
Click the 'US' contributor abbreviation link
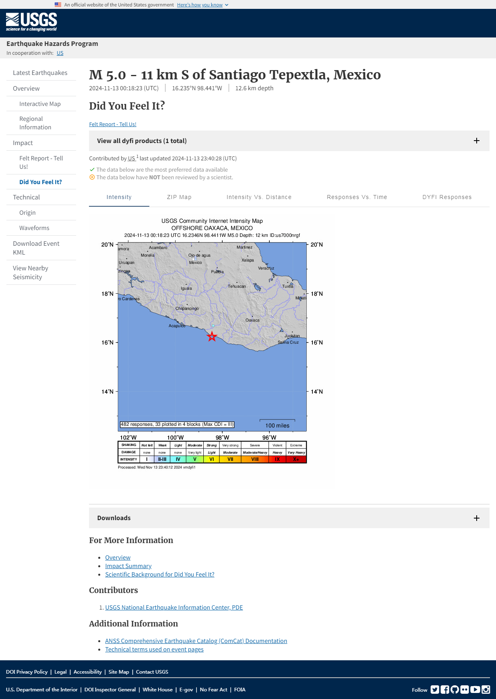(x=132, y=158)
